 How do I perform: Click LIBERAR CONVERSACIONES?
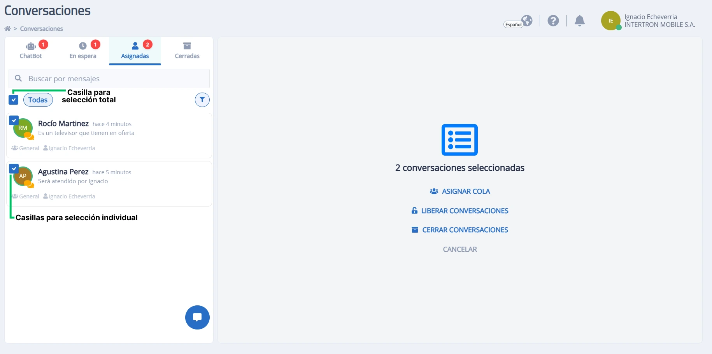(460, 211)
